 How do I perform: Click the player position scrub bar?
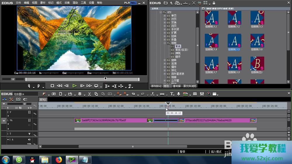pos(82,79)
